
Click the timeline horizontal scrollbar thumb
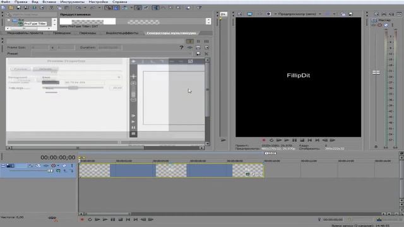108,214
